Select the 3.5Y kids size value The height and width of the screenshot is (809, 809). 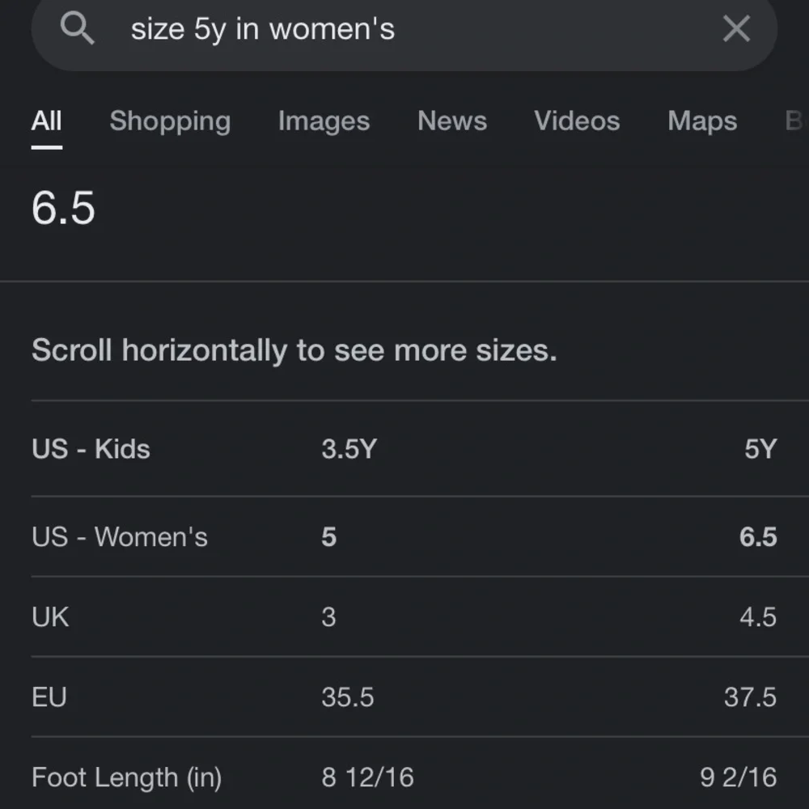click(349, 449)
